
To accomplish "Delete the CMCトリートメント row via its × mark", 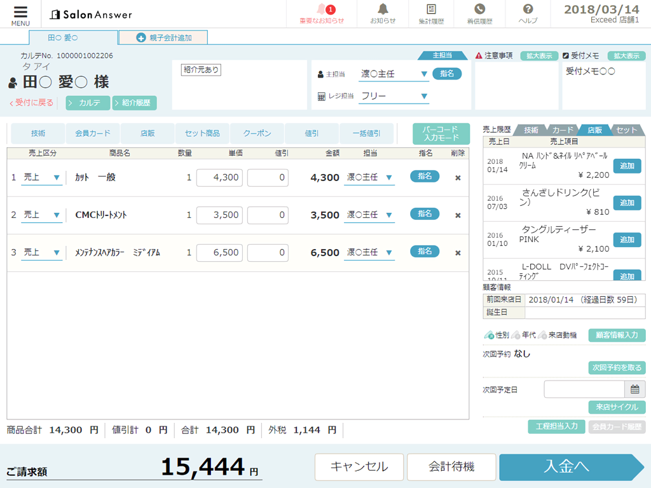I will [458, 215].
